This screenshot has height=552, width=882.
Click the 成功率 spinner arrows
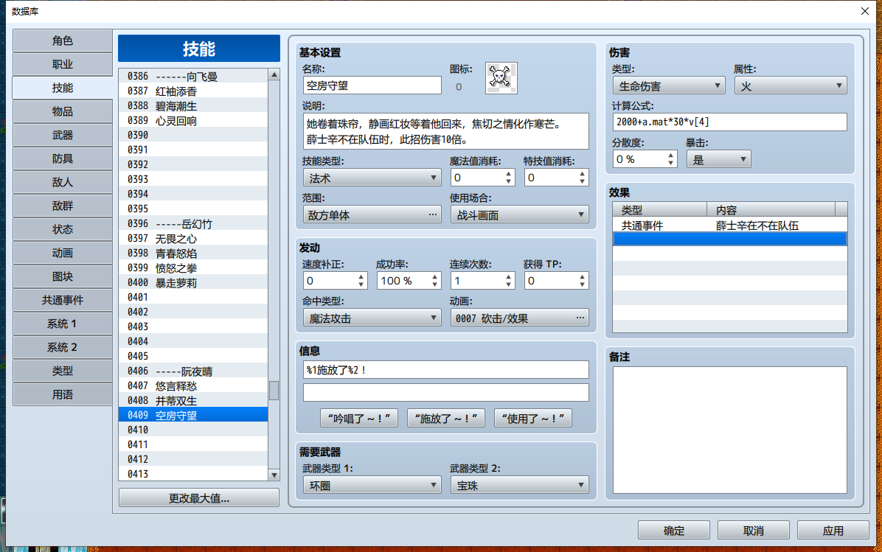435,281
